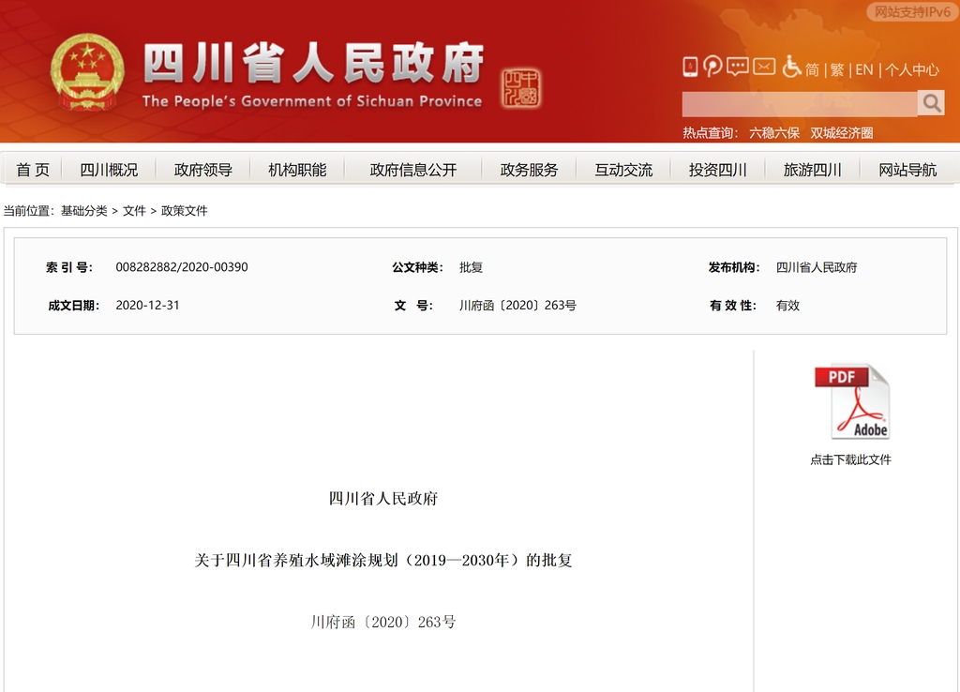
Task: Download file via the Adobe PDF icon
Action: 852,402
